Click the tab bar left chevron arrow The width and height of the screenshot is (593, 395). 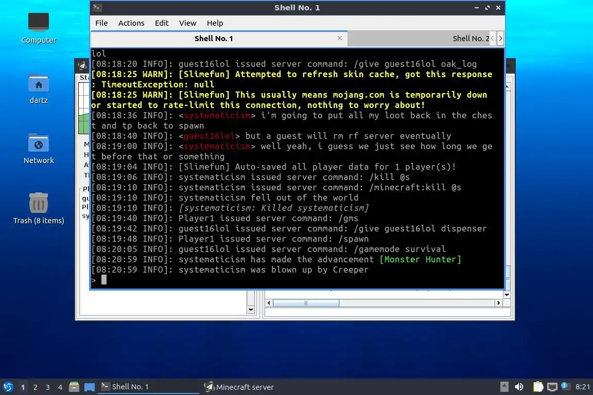[493, 39]
